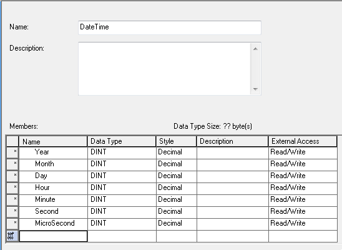Click the Description cell for Hour member
This screenshot has height=250, width=342.
pos(233,187)
